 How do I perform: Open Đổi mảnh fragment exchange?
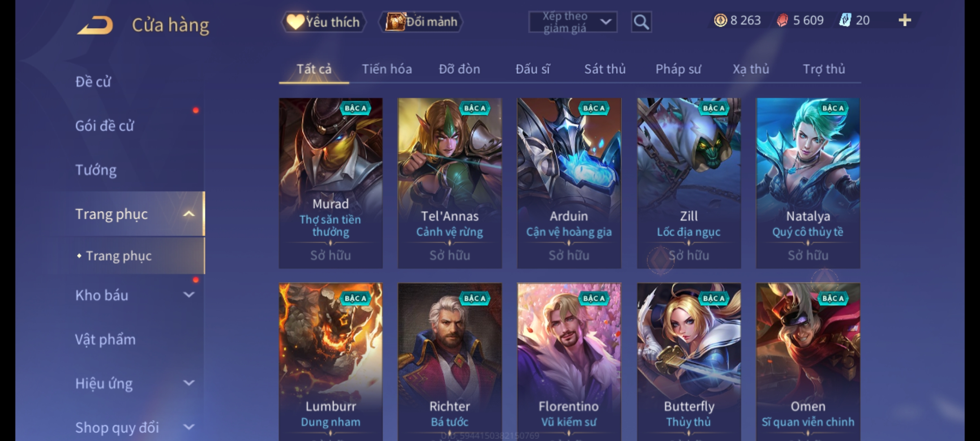[421, 22]
